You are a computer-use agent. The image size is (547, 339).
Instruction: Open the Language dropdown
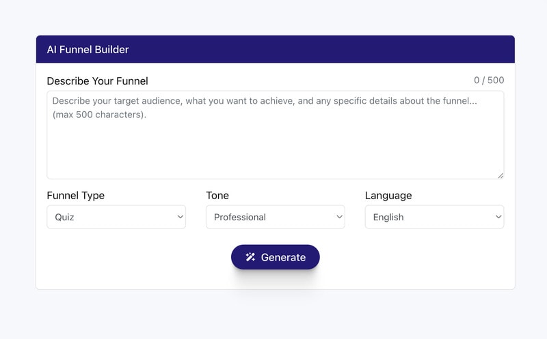point(434,217)
